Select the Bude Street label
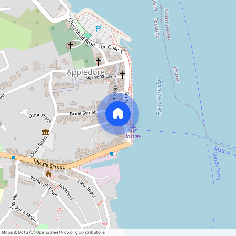 tap(83, 113)
